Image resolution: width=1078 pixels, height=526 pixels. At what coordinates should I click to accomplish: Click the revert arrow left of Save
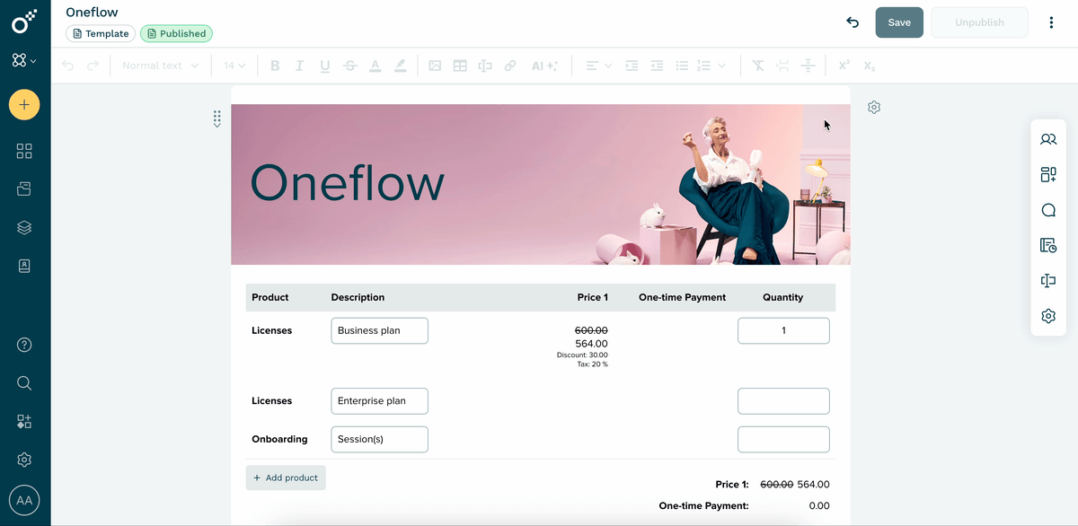point(853,22)
